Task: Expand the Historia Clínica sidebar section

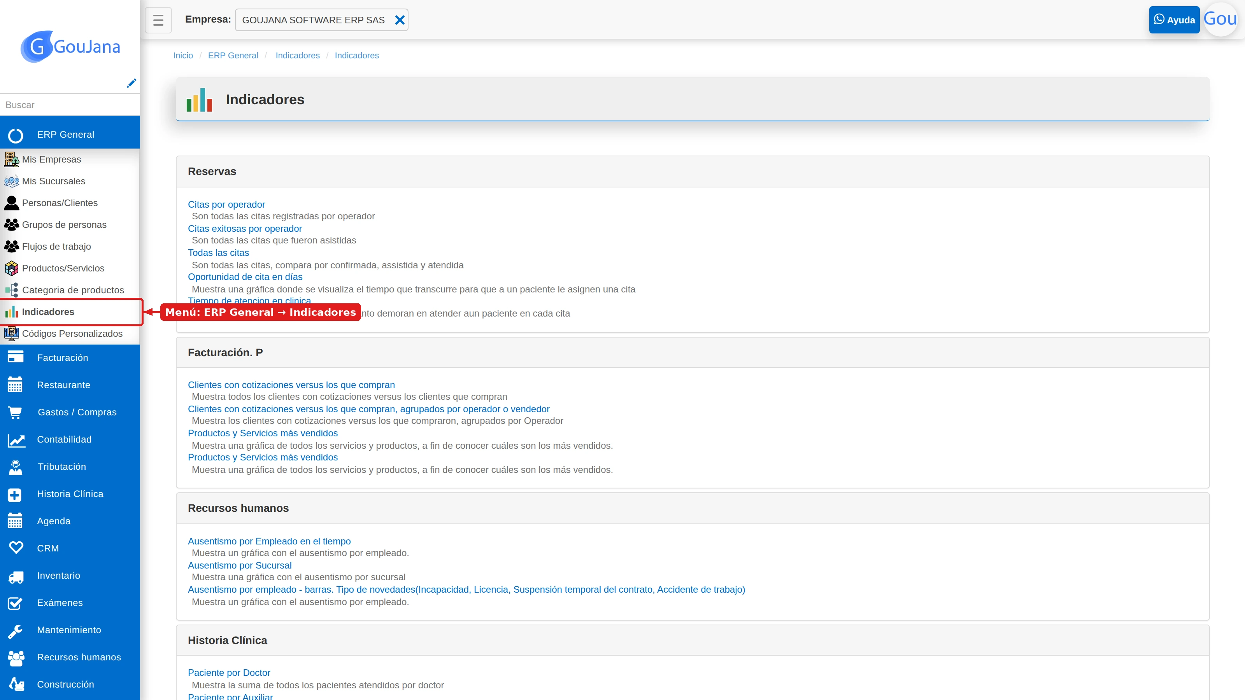Action: 70,494
